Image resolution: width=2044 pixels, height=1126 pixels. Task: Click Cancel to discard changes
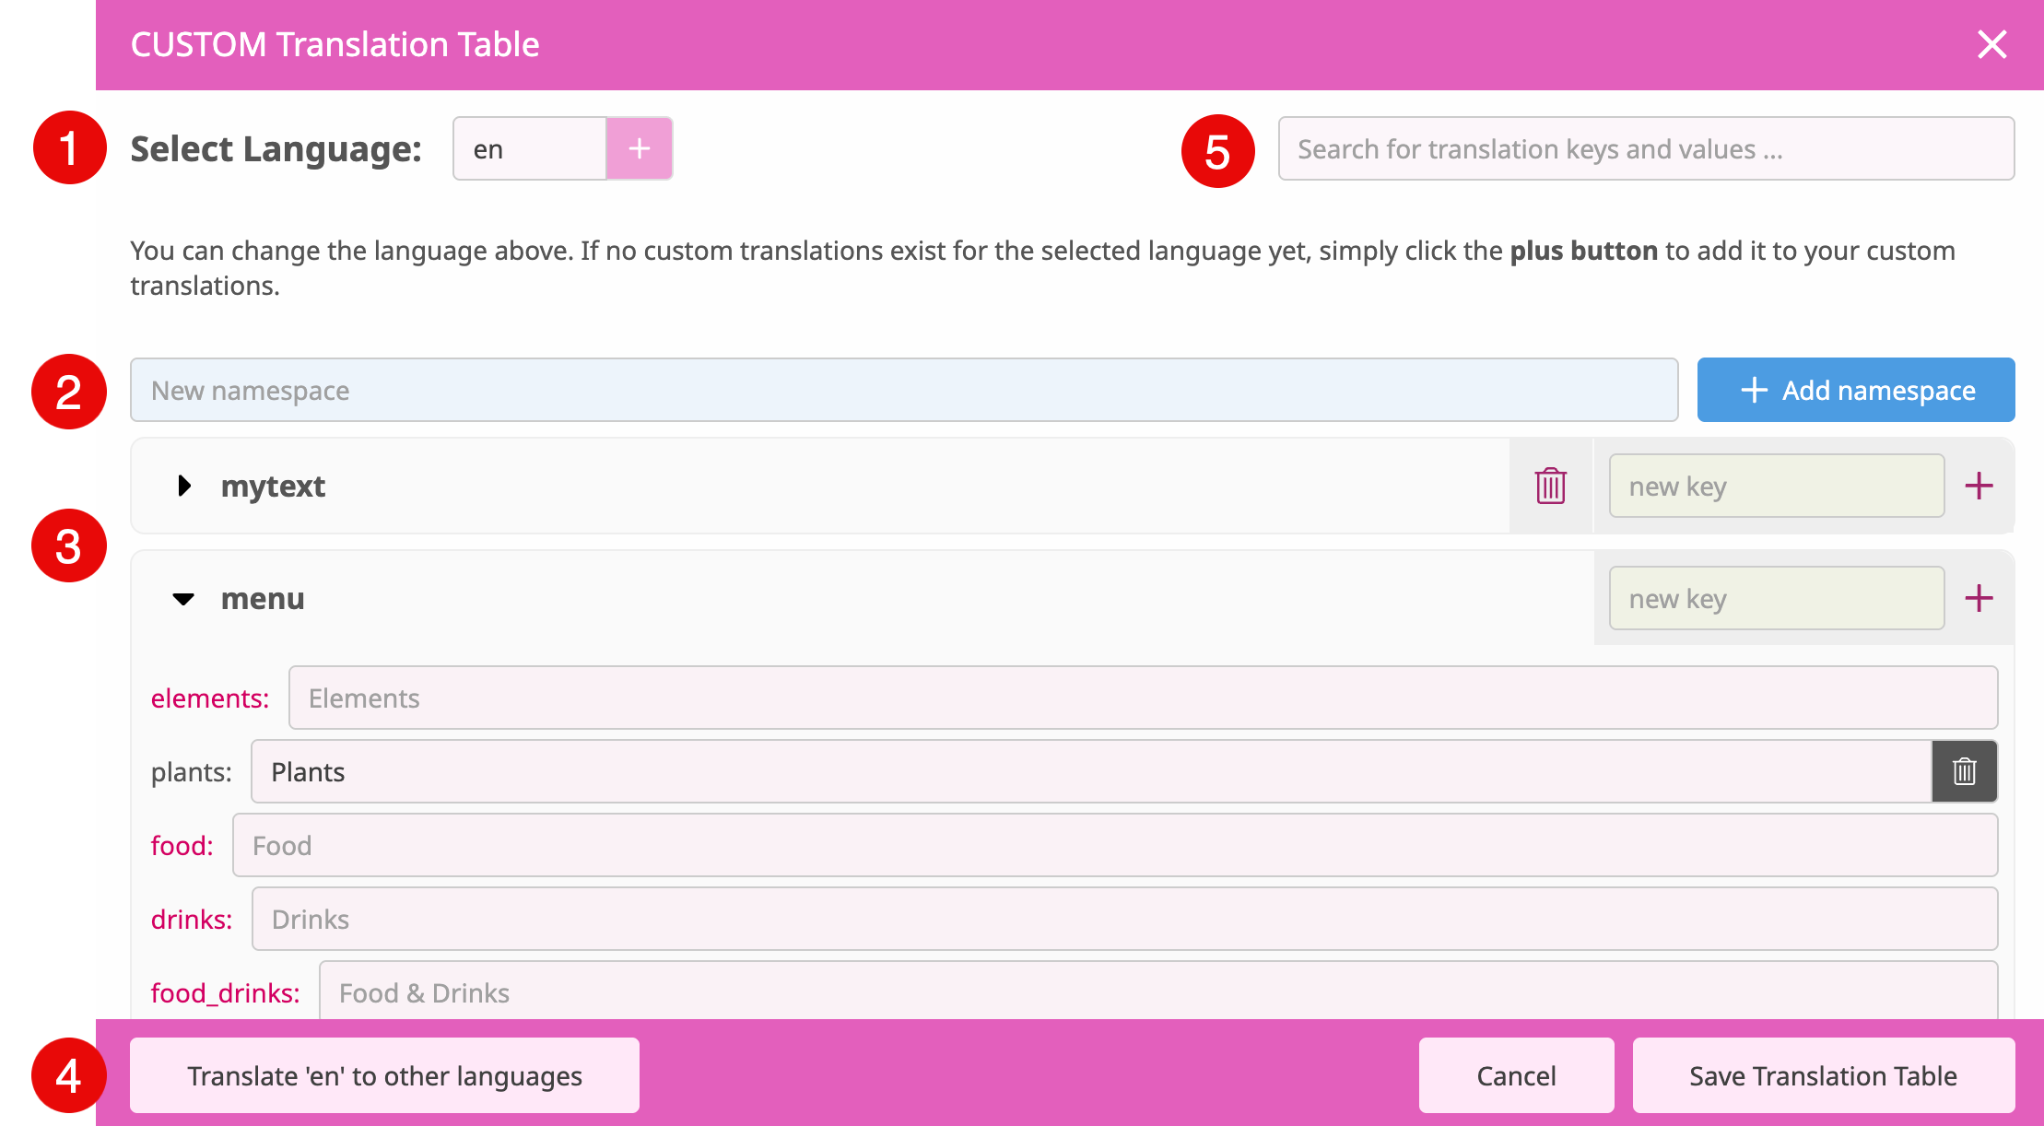1516,1074
